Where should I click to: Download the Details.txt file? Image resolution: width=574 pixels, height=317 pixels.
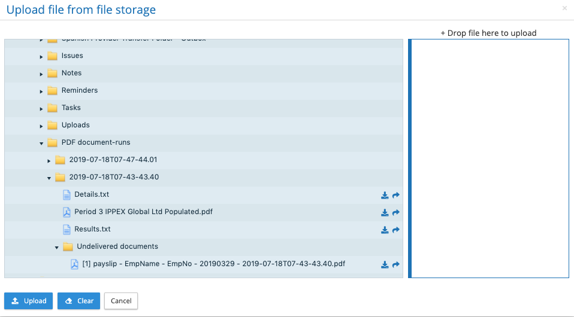[x=385, y=195]
